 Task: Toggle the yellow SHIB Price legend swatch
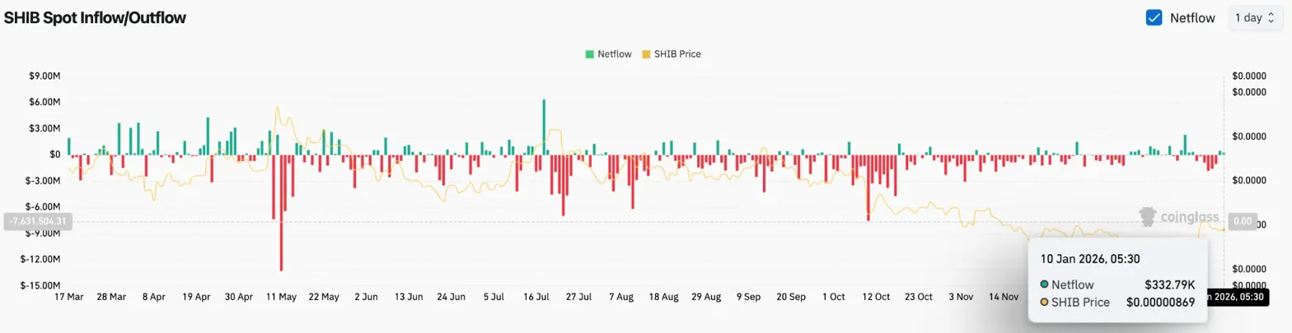click(x=646, y=54)
